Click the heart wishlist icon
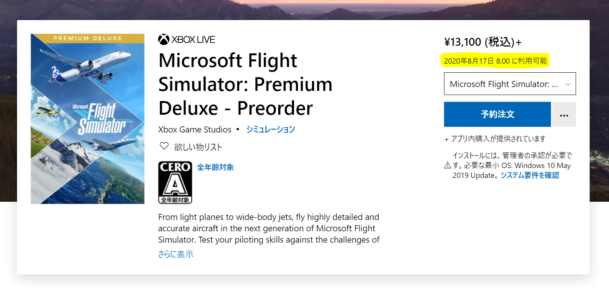 [164, 146]
